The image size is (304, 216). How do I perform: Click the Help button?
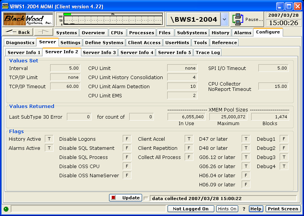pos(256,209)
